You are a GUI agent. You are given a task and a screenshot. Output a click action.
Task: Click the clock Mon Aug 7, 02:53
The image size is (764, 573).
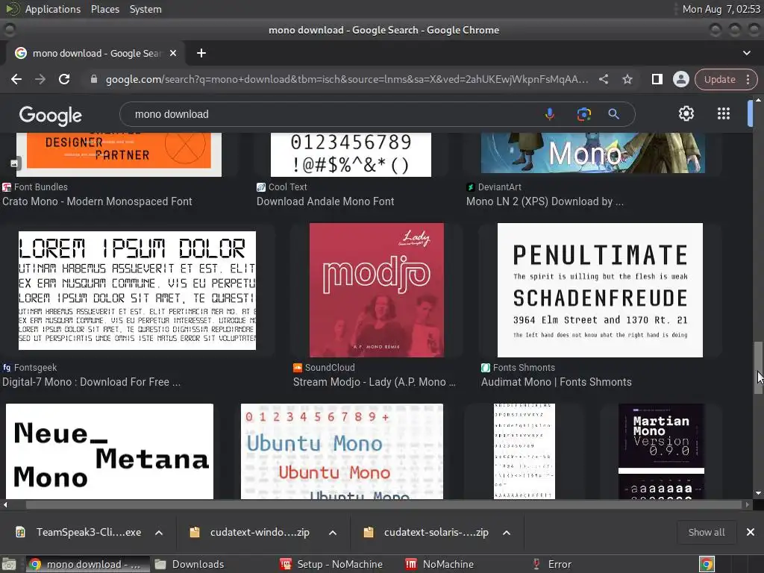[x=721, y=9]
